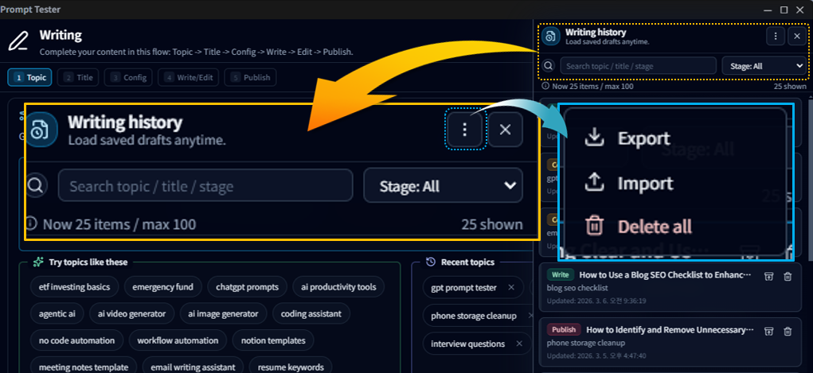Select the agentic ai topic chip
The height and width of the screenshot is (373, 813).
coord(57,313)
